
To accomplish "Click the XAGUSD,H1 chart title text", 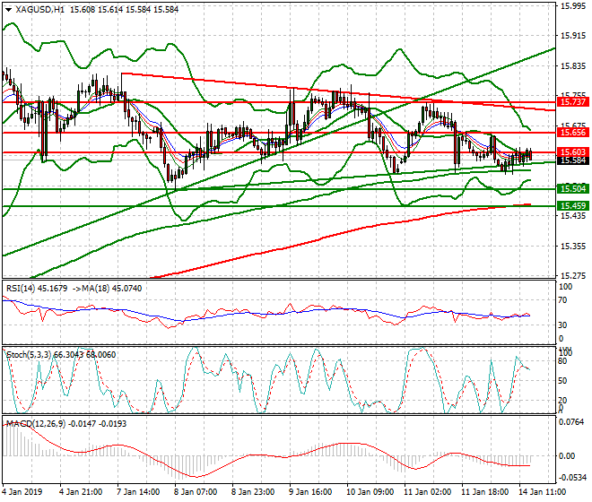I will (40, 10).
